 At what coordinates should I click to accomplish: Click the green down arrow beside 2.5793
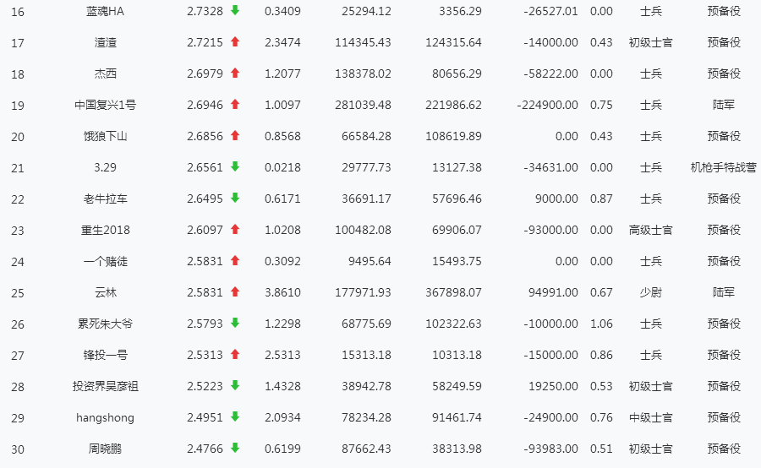[235, 323]
